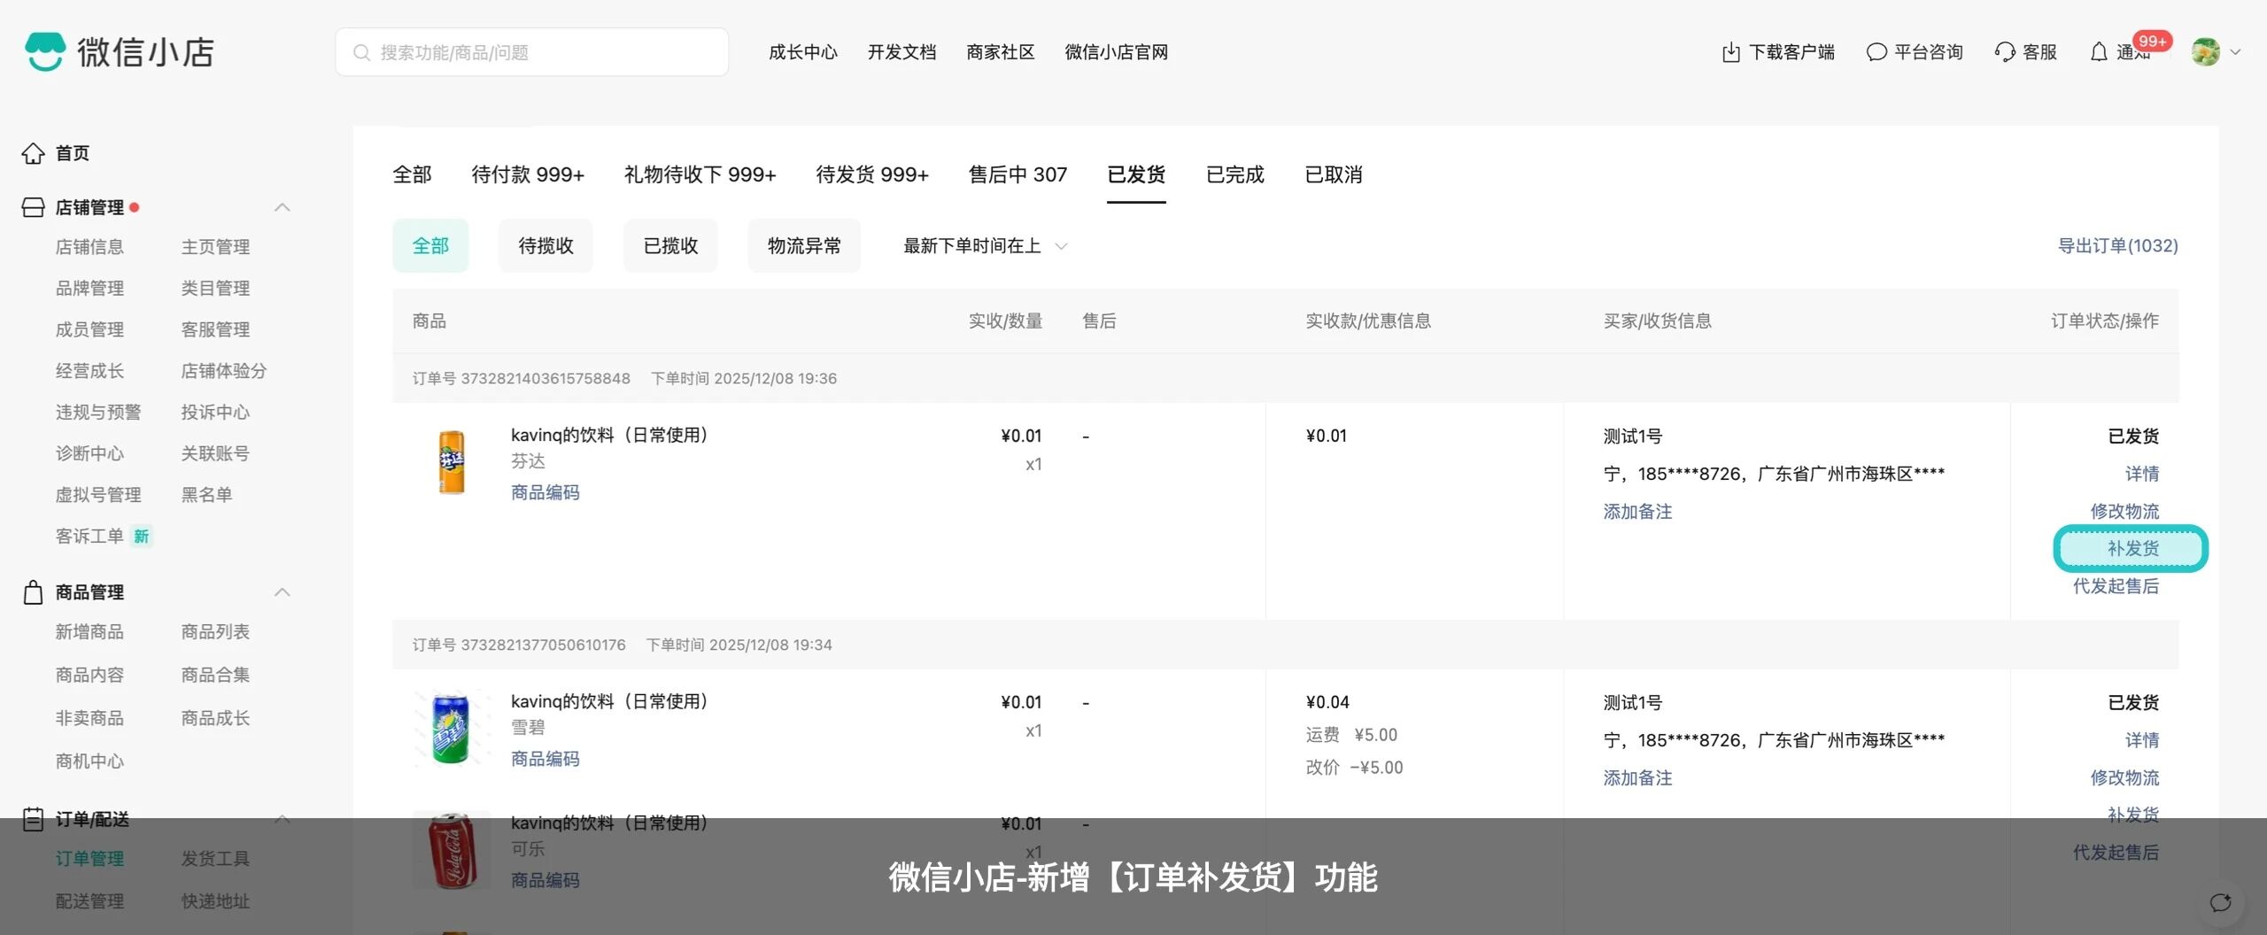Open 商机中心 in the sidebar
2267x935 pixels.
pyautogui.click(x=89, y=761)
